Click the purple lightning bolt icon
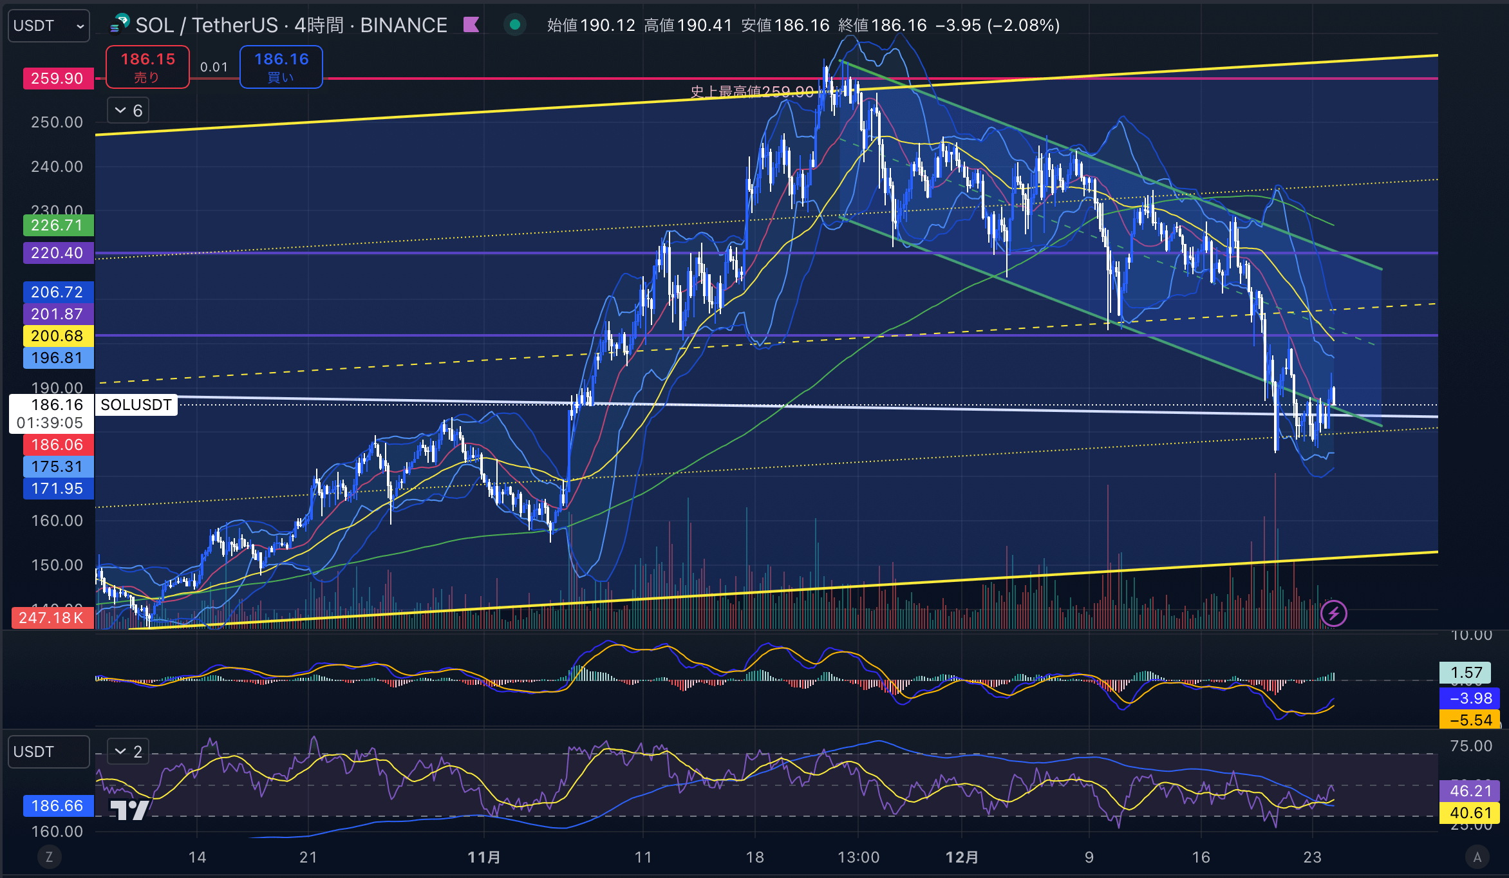Image resolution: width=1509 pixels, height=878 pixels. [x=1333, y=613]
